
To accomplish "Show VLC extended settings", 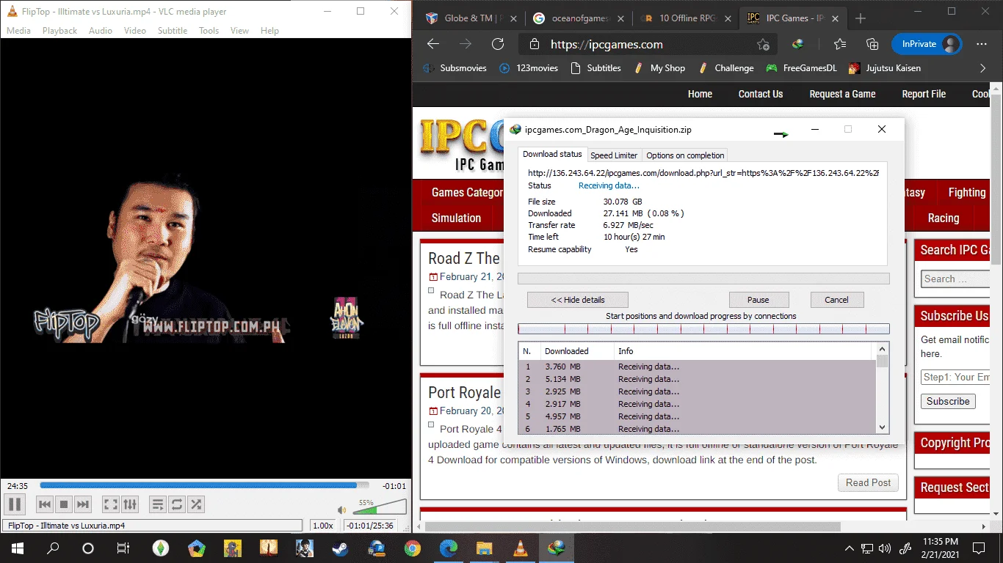I will click(130, 504).
